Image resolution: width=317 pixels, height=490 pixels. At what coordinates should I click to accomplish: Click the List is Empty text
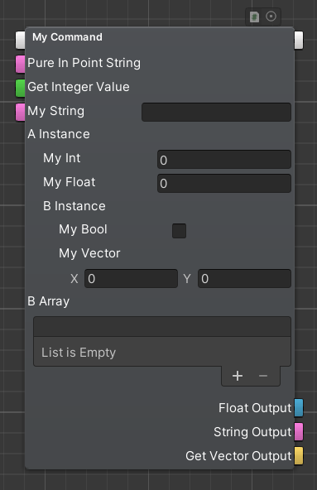click(79, 353)
